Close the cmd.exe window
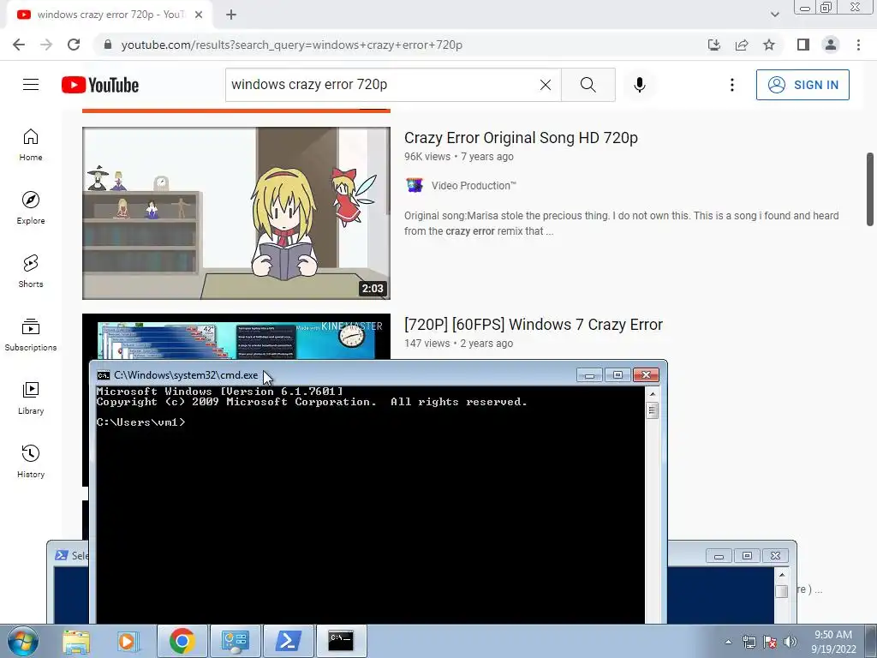The height and width of the screenshot is (658, 877). tap(646, 375)
